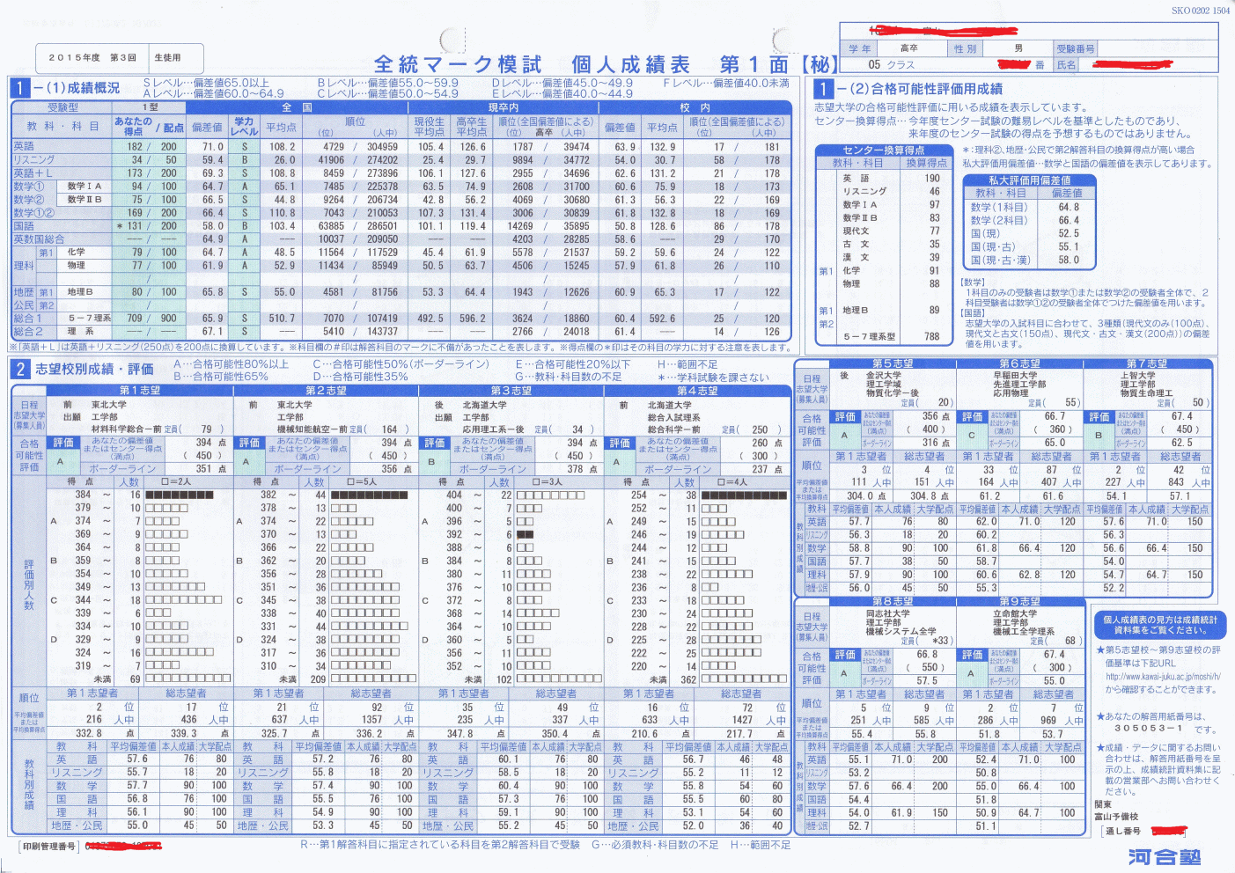
Task: Click 総合入試理系 in 第4志望
Action: tap(673, 417)
